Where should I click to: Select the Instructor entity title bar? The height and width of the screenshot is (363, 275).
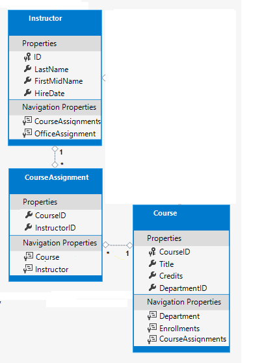tap(55, 23)
